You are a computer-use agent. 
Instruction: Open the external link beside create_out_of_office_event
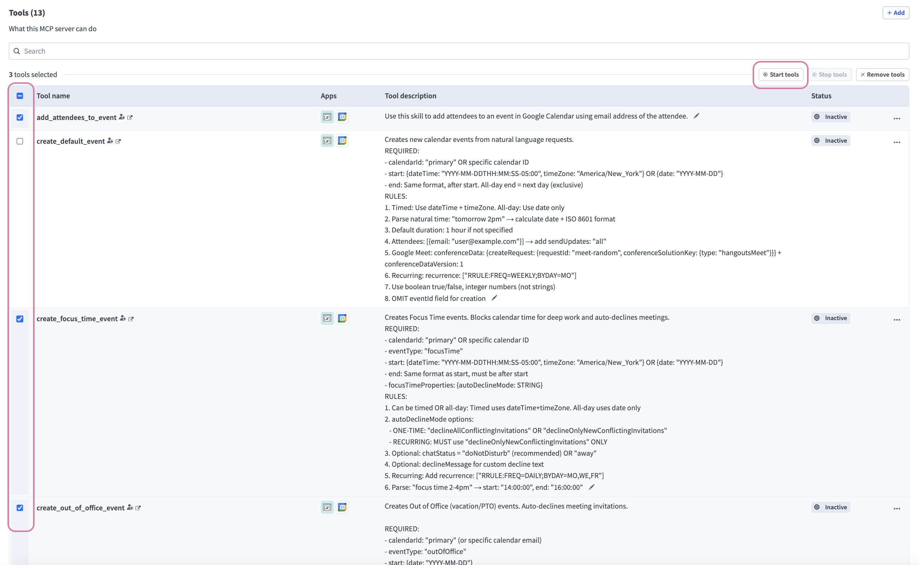(138, 508)
